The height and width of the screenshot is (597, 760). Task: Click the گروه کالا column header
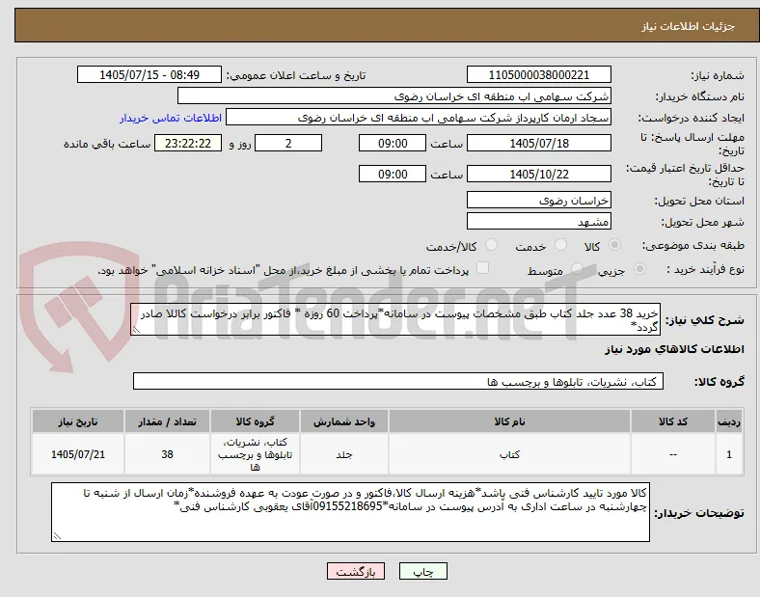pos(256,421)
